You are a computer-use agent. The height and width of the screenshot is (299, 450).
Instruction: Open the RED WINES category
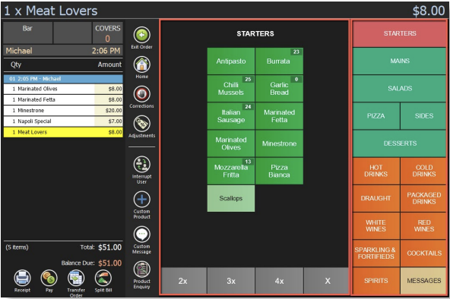423,226
